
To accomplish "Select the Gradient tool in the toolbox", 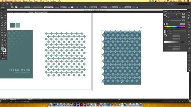I will pos(5,35).
